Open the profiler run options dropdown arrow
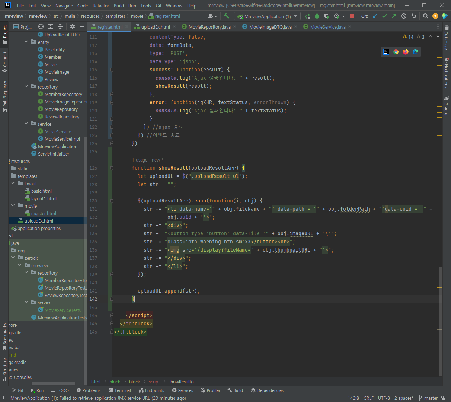Screen dimensions: 451x402 [x=343, y=16]
